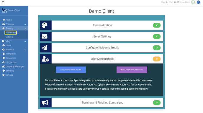Click the megaphone Campaigns icon
The width and height of the screenshot is (203, 113).
point(45,103)
